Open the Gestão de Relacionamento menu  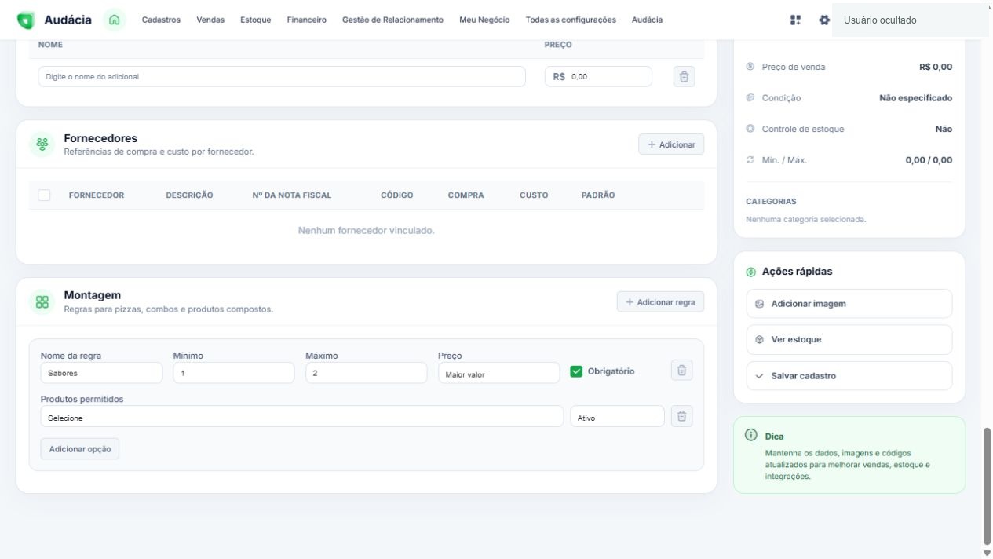click(x=392, y=20)
